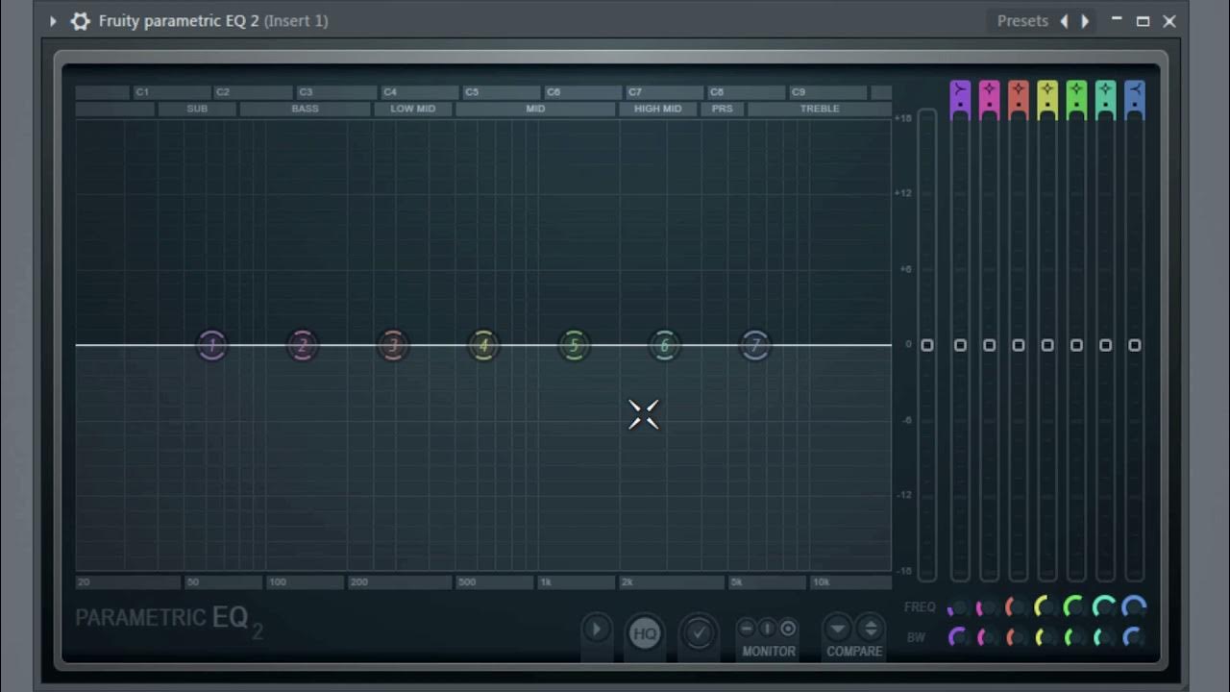This screenshot has width=1230, height=692.
Task: Click the TREBLE frequency range label
Action: point(820,109)
